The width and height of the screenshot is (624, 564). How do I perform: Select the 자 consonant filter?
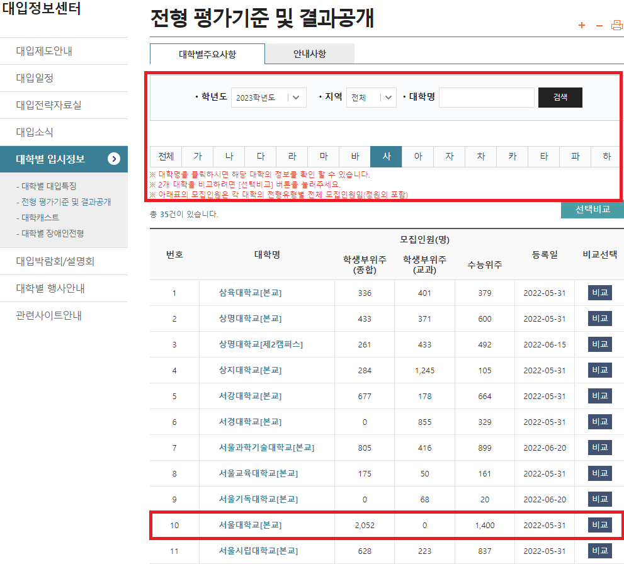[x=450, y=157]
